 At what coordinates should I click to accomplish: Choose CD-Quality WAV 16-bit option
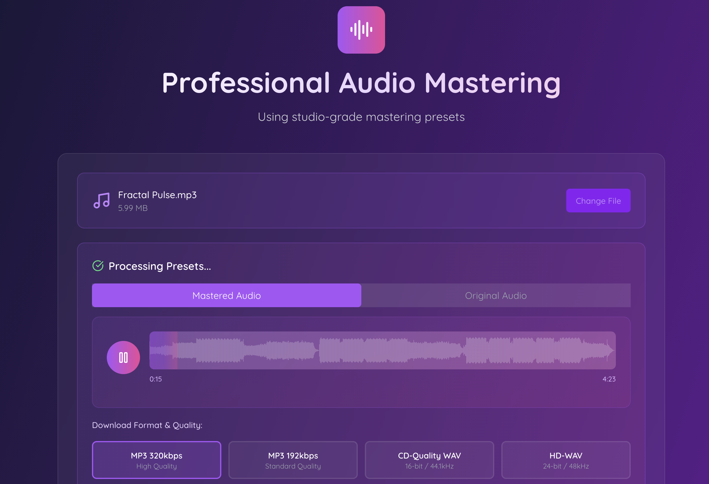(x=429, y=460)
